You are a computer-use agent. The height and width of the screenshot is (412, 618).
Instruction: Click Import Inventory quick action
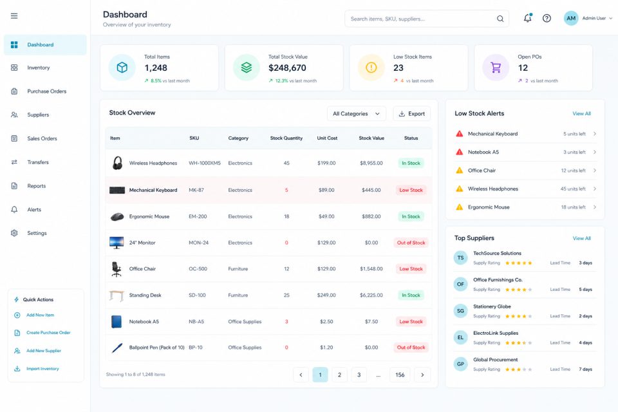[x=37, y=369]
